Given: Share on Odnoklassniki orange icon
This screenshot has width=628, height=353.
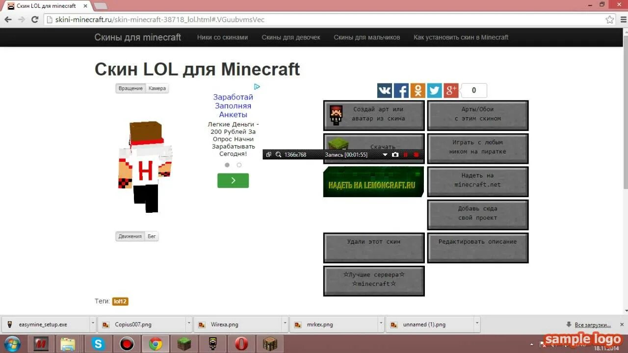Looking at the screenshot, I should tap(418, 91).
